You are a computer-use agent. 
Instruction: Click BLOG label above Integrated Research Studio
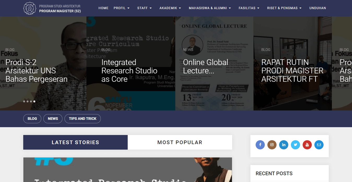pos(106,50)
